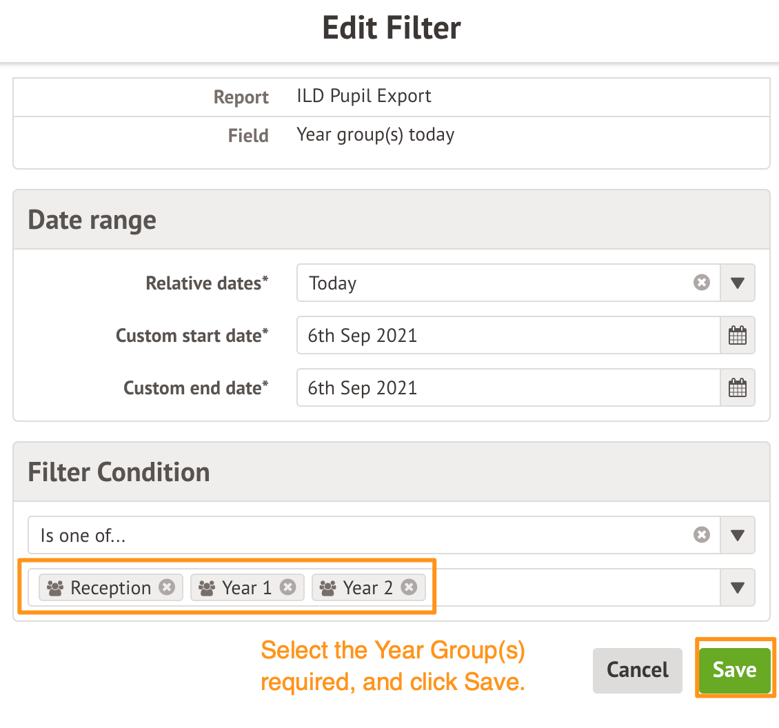Select the Year 2 tag label

click(368, 588)
